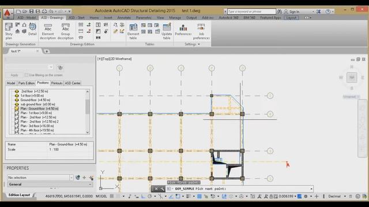Viewport: 369px width, 207px height.
Task: Close the command line with X icon
Action: [156, 189]
